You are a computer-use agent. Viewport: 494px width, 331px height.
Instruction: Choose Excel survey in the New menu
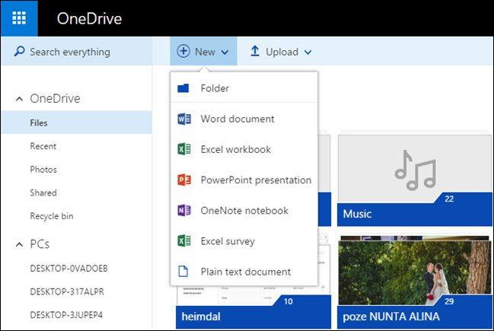tap(244, 241)
